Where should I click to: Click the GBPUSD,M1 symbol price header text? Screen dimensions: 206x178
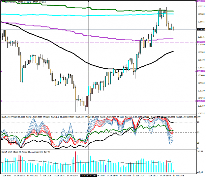tap(25, 2)
